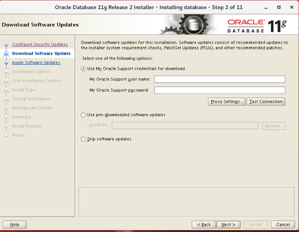Open the Configure Security Updates link
This screenshot has width=299, height=232.
(x=40, y=44)
